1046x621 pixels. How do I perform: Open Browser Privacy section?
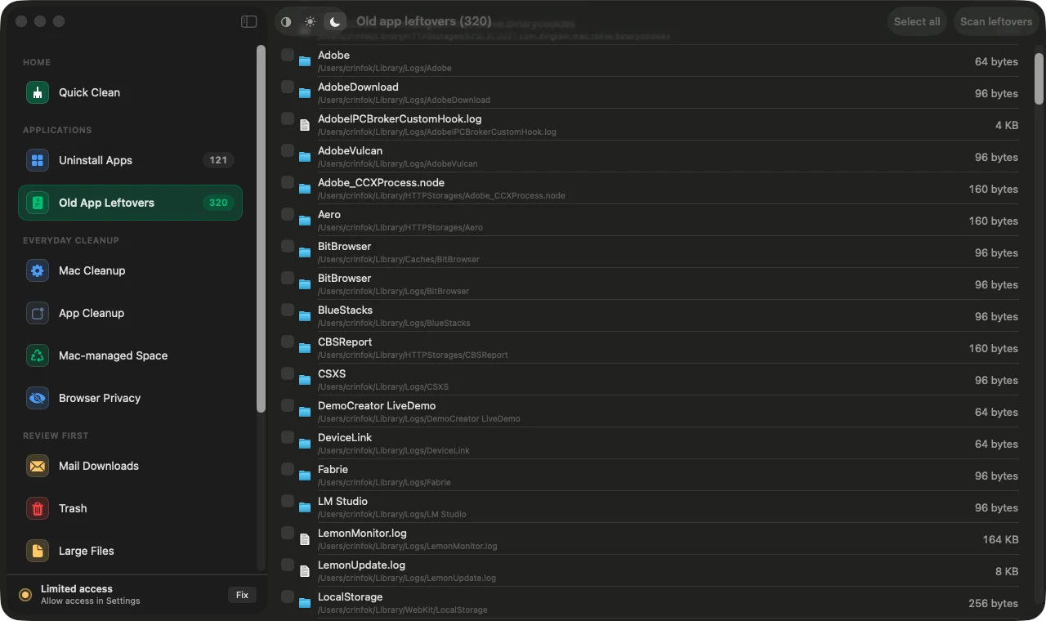click(130, 398)
